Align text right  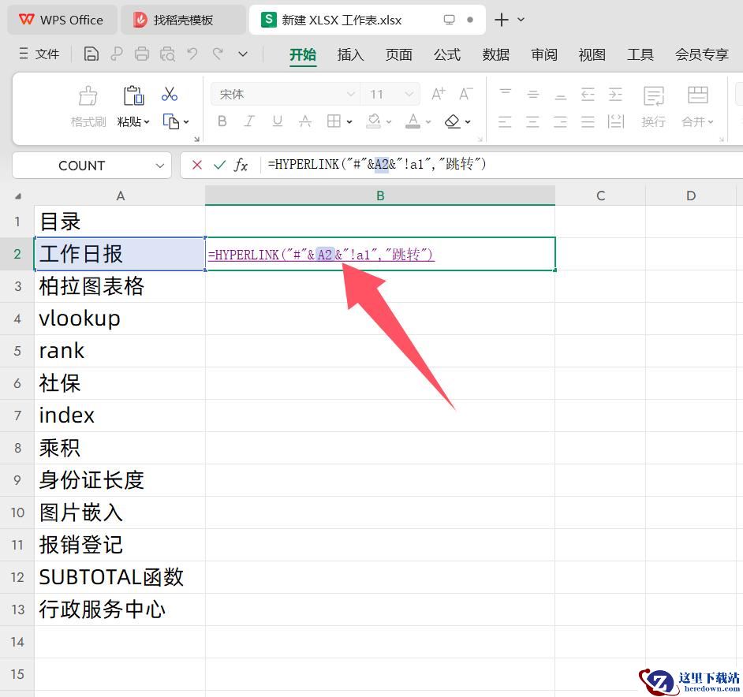click(560, 121)
